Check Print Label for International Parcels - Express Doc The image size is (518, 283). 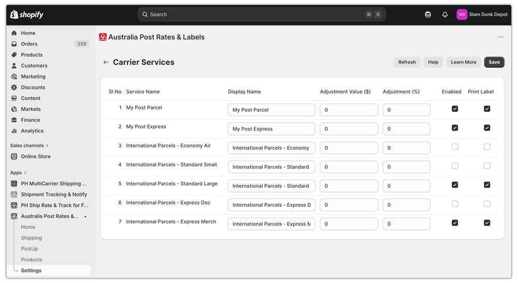(x=487, y=204)
